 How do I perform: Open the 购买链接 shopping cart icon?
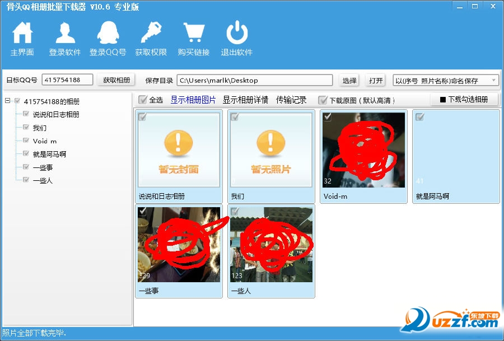194,34
